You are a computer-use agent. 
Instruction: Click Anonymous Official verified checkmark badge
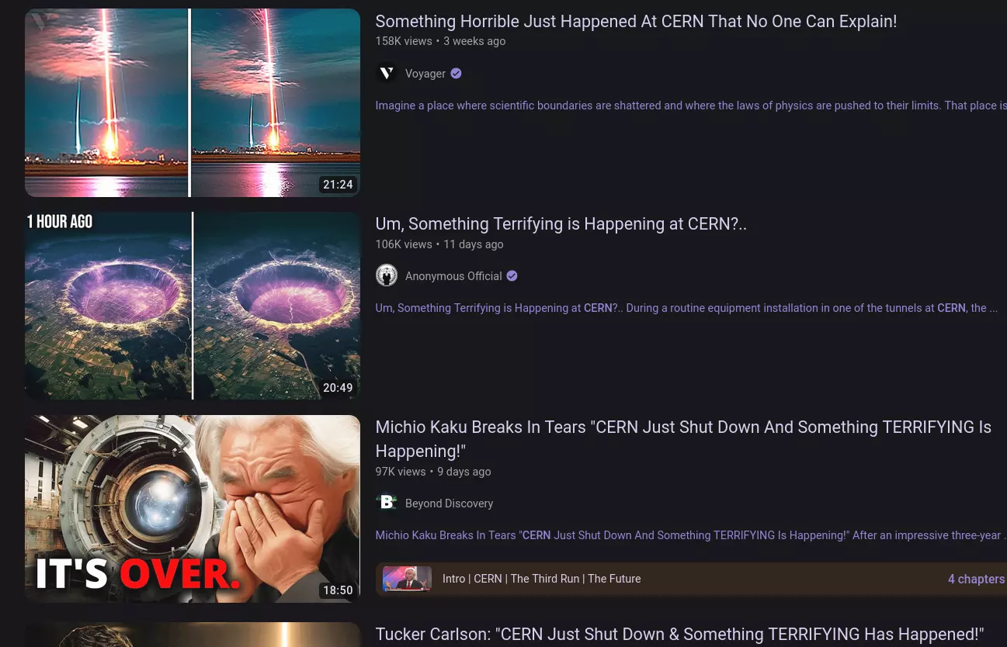[512, 275]
